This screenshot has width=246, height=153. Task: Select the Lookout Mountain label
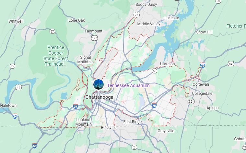84,122
